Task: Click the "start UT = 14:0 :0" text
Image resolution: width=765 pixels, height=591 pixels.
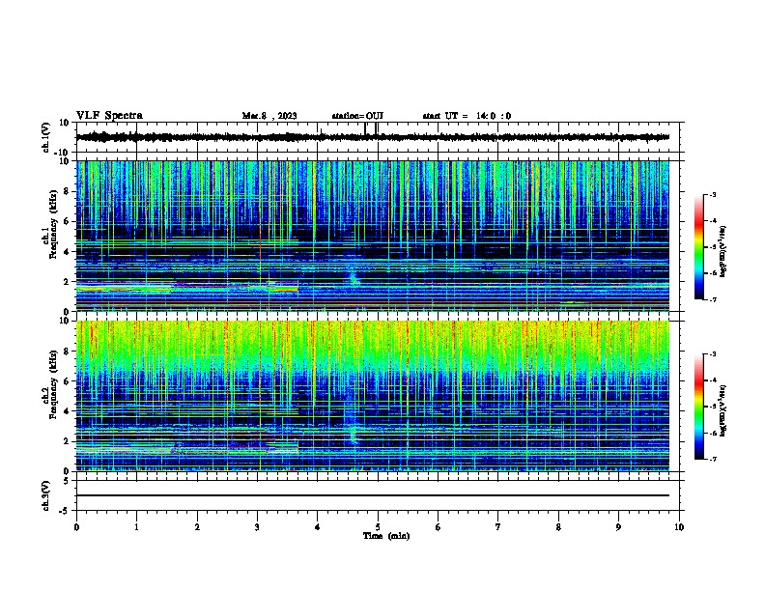Action: [x=467, y=116]
